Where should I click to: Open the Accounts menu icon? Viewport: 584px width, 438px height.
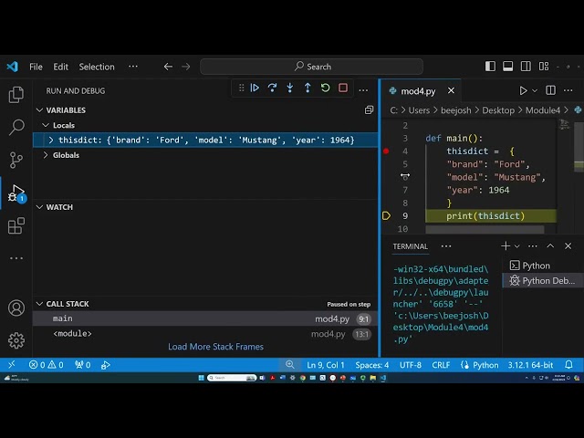point(16,308)
